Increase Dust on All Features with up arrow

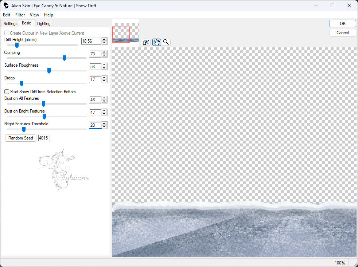click(x=104, y=98)
